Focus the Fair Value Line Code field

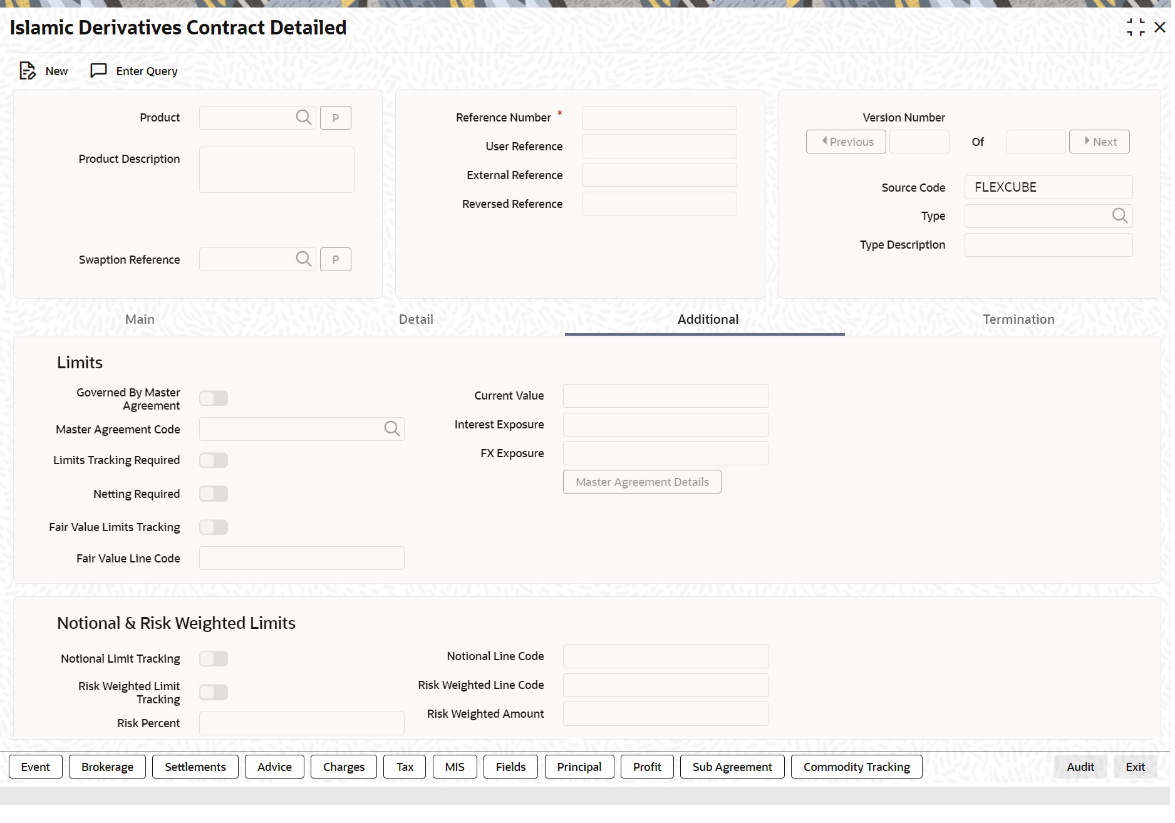pyautogui.click(x=302, y=558)
